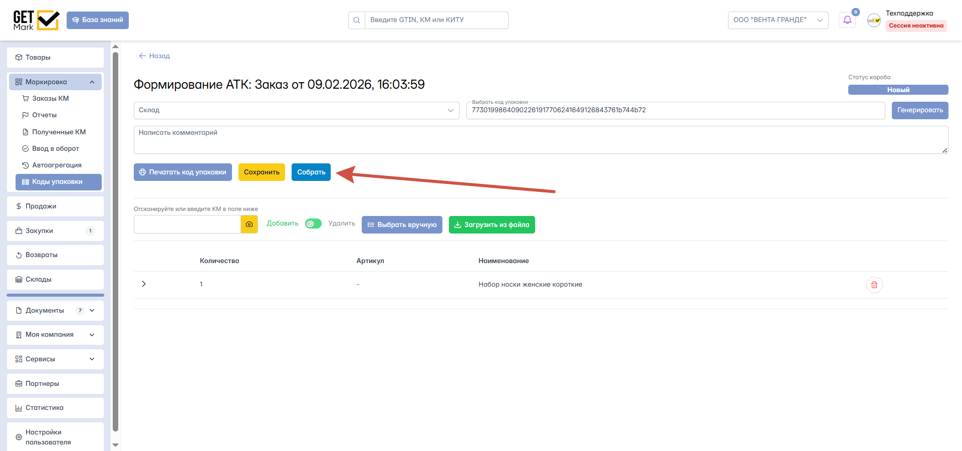This screenshot has height=451, width=962.
Task: Focus the Написать комментарий text area
Action: click(541, 140)
